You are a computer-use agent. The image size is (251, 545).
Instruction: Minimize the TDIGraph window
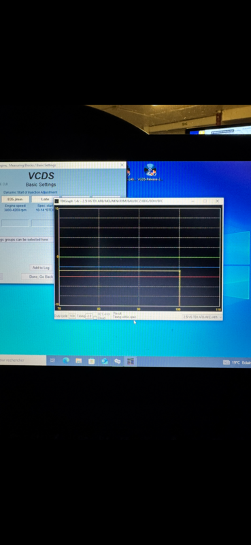[x=193, y=201]
